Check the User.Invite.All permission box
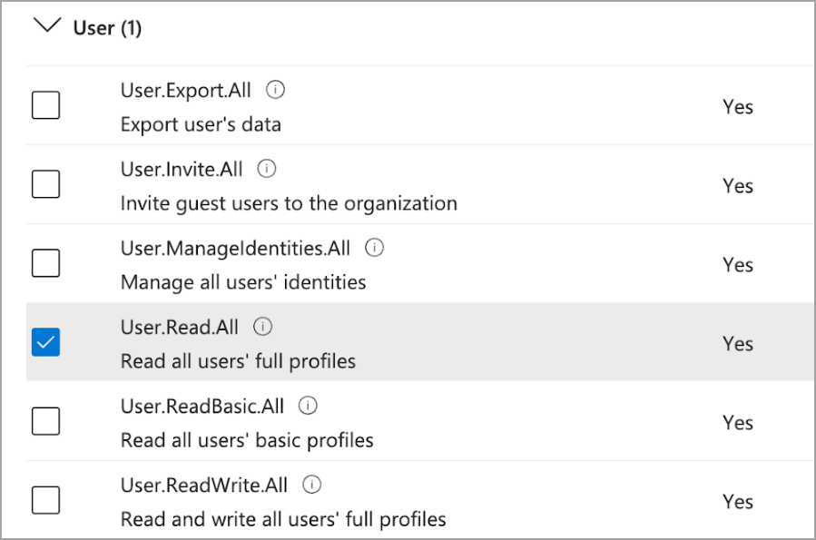The height and width of the screenshot is (540, 816). 45,185
